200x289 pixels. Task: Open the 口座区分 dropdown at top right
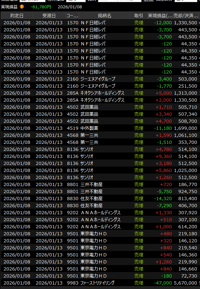(185, 0)
